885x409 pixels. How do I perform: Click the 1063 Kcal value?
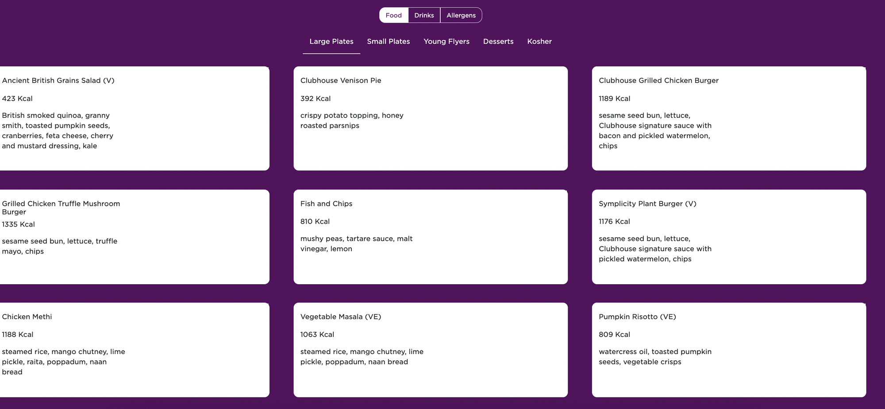tap(317, 335)
